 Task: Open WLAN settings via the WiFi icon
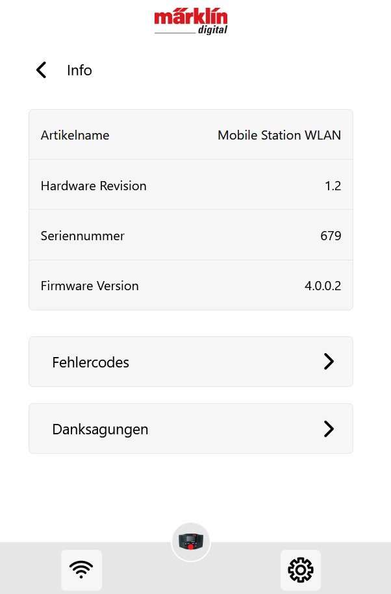(81, 570)
